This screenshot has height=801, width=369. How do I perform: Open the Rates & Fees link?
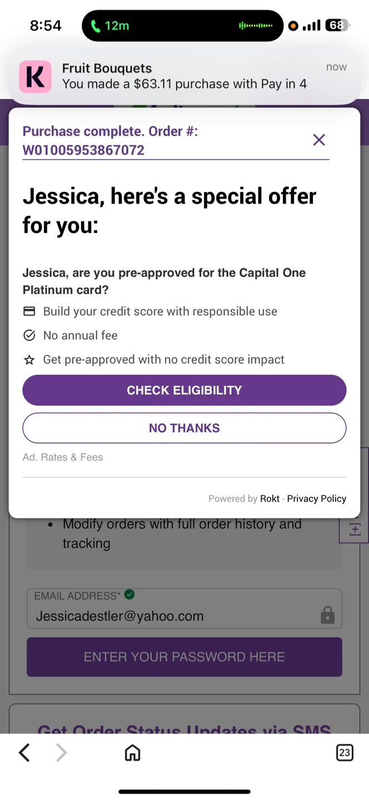(72, 457)
